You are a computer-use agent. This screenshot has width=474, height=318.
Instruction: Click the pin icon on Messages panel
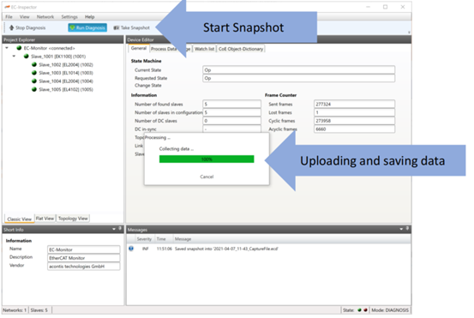click(x=407, y=229)
